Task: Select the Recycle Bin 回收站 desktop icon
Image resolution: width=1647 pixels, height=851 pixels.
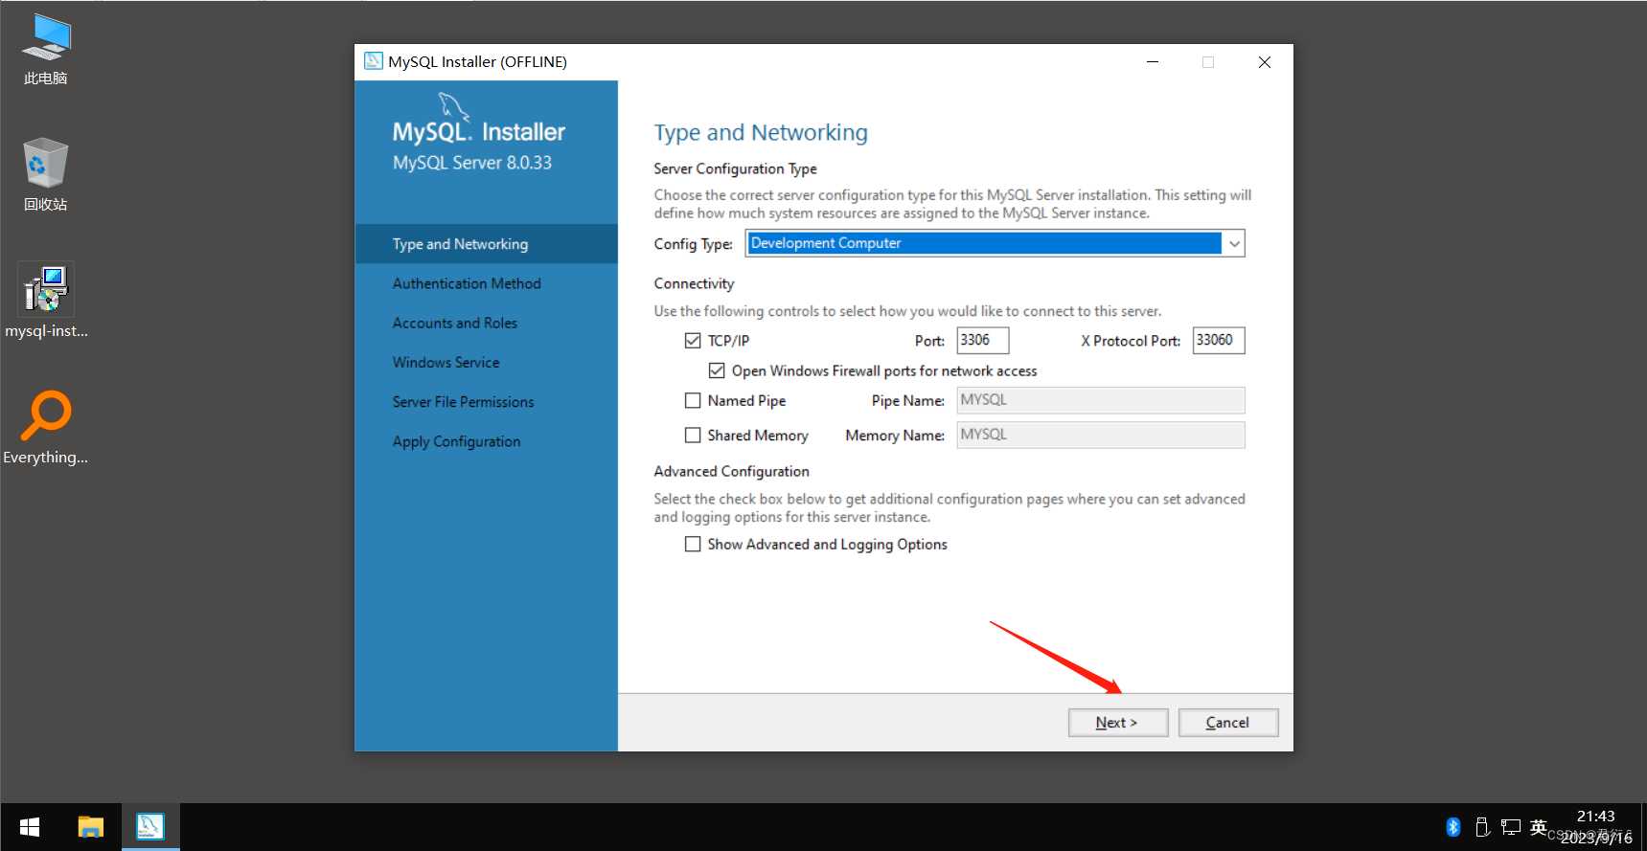Action: [46, 175]
